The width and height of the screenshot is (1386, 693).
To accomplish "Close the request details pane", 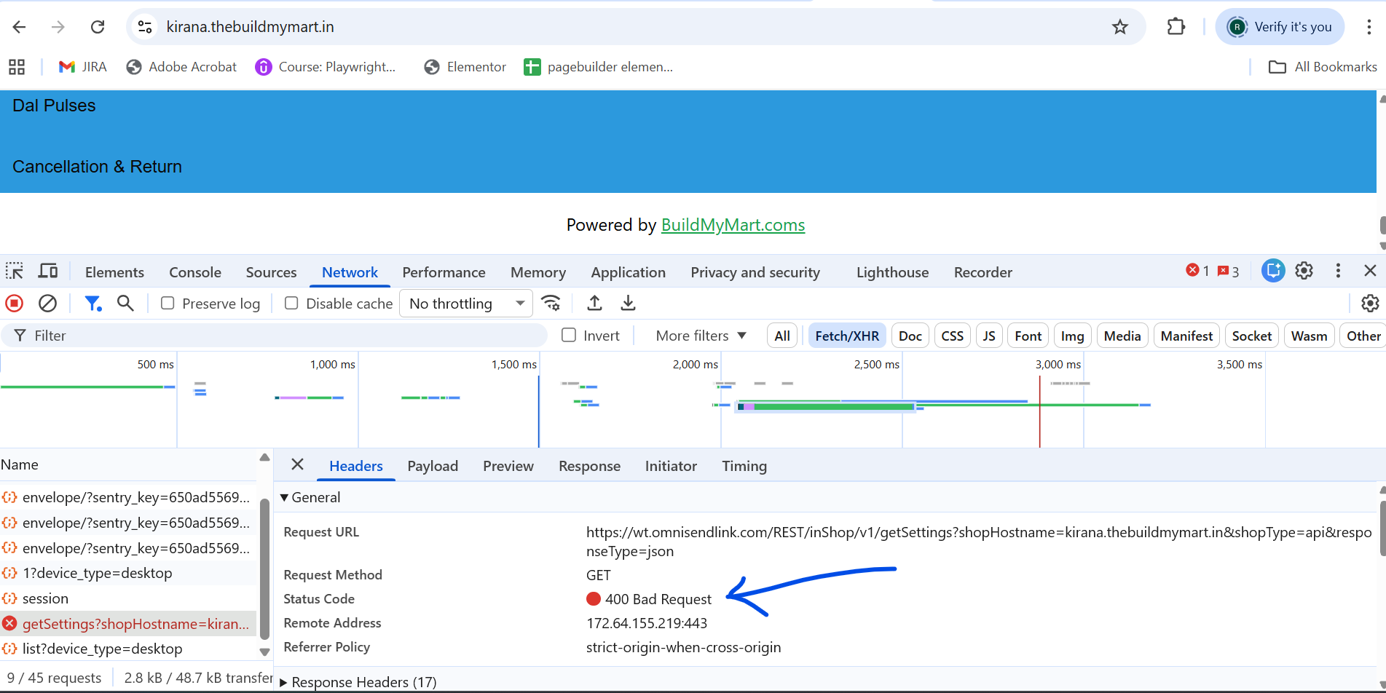I will click(297, 465).
